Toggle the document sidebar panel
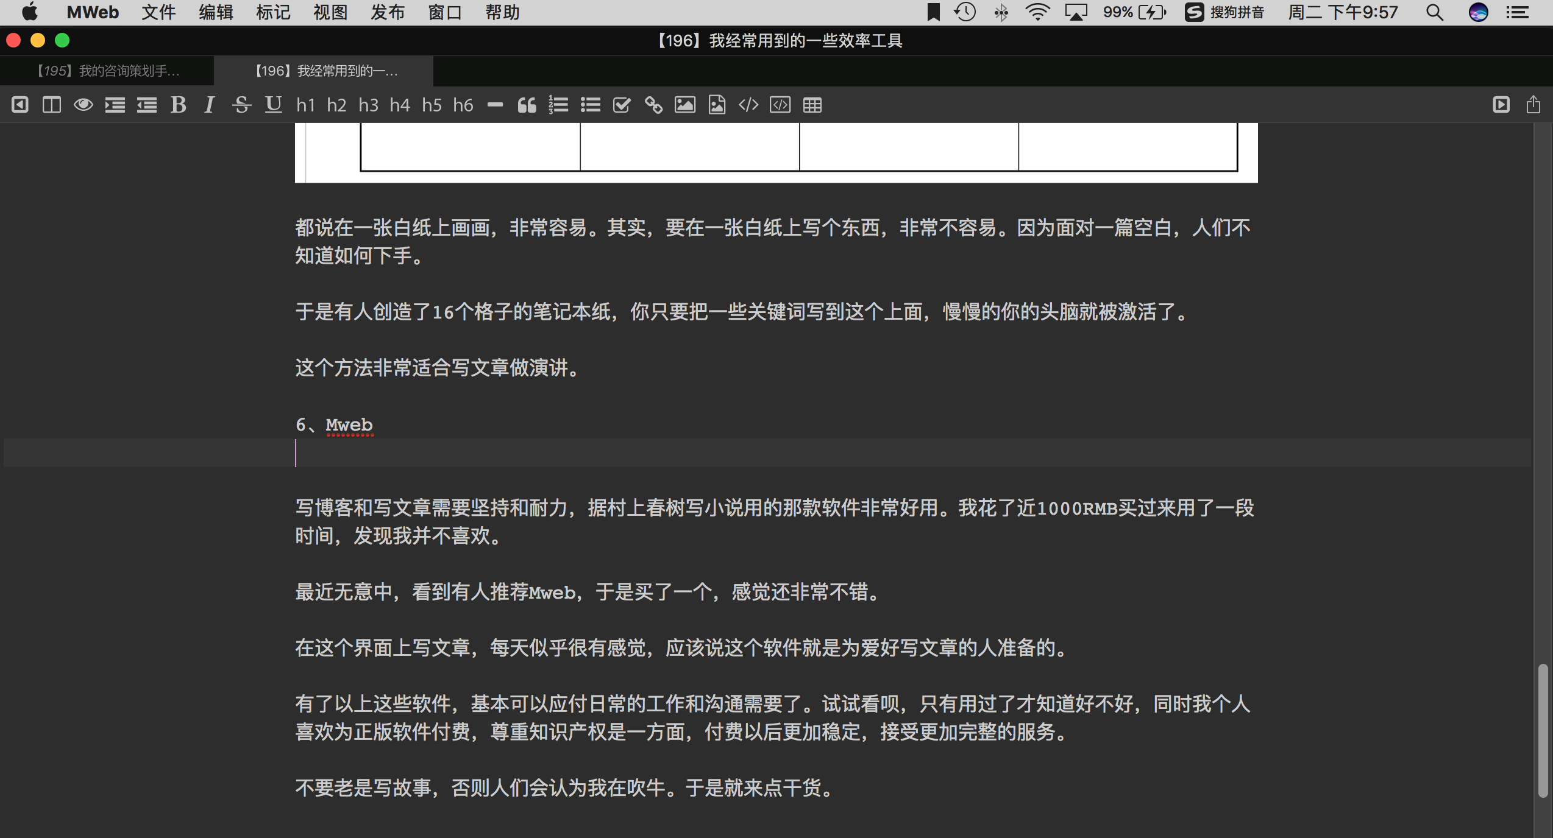Image resolution: width=1553 pixels, height=838 pixels. (20, 105)
